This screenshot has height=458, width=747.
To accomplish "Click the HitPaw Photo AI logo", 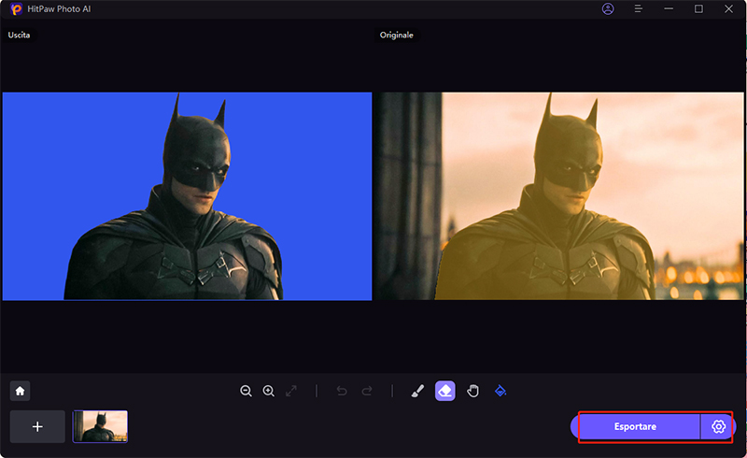I will 15,9.
